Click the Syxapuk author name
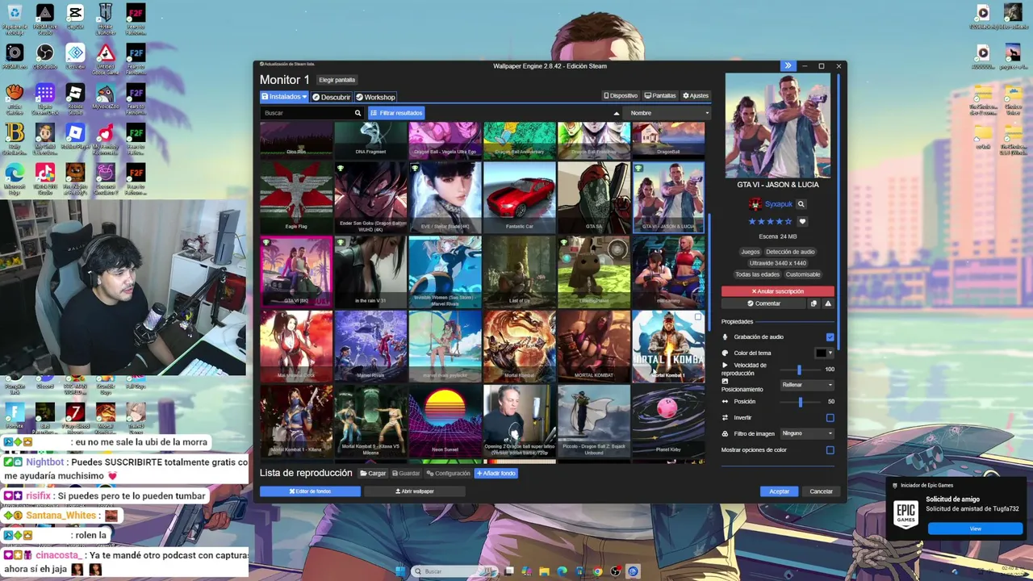 779,205
